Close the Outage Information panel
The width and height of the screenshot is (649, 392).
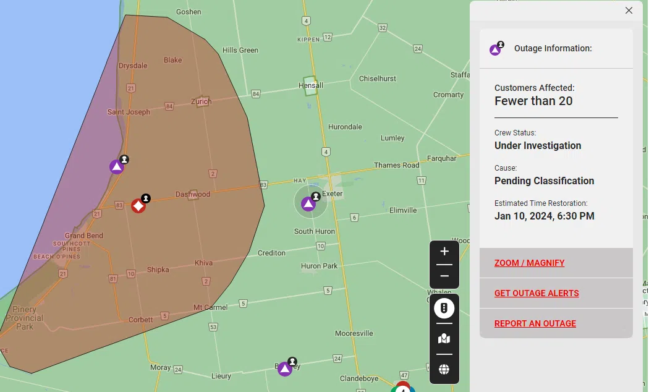point(629,11)
